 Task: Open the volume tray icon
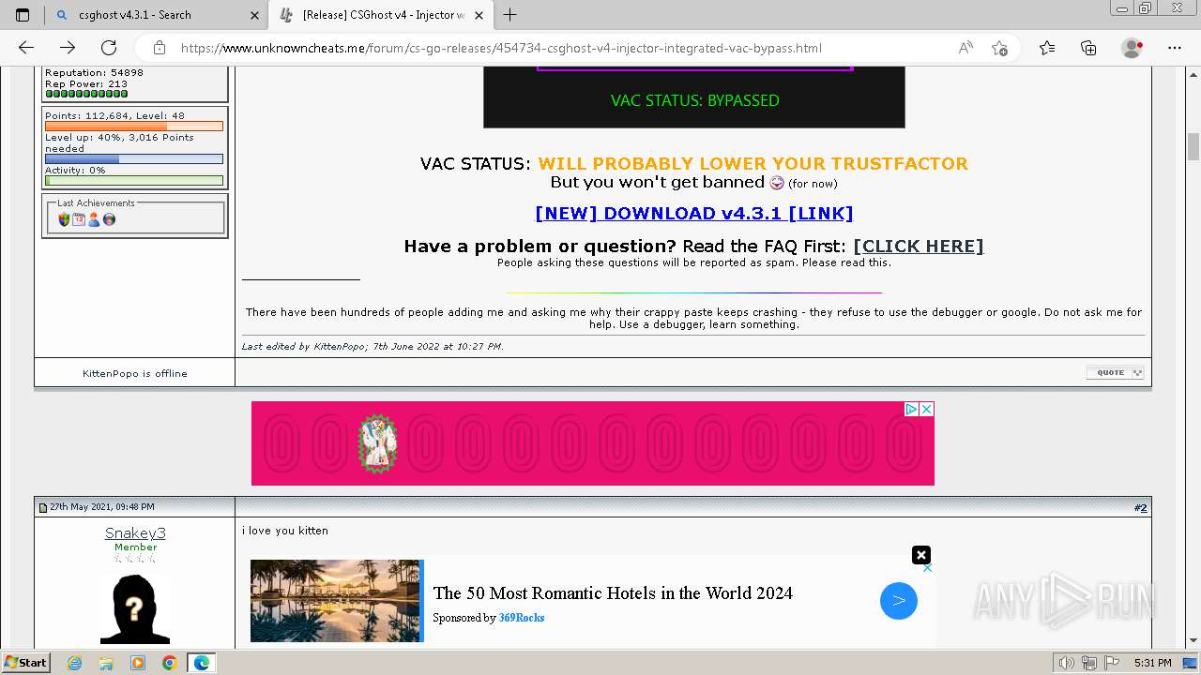pos(1067,663)
